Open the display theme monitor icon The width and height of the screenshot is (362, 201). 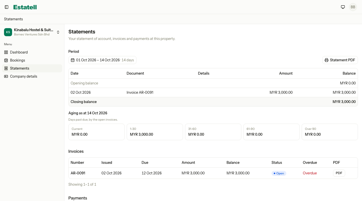[343, 7]
